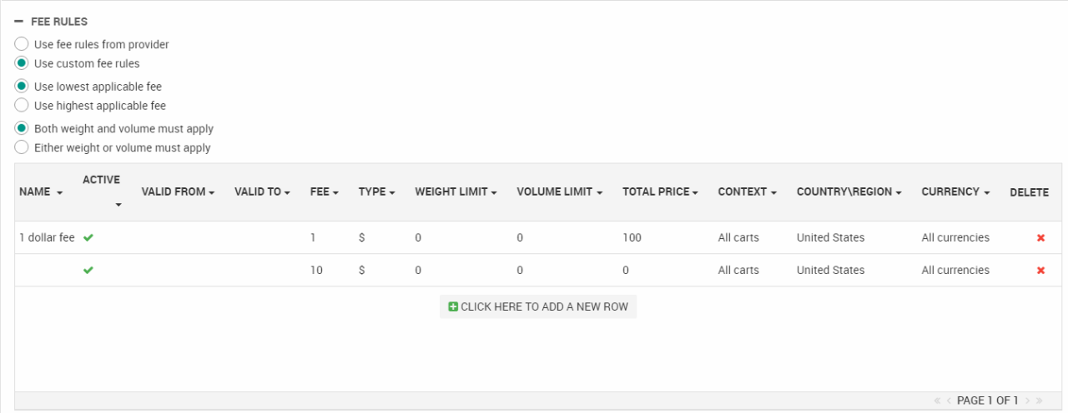1068x413 pixels.
Task: Sort by the Total Price column
Action: pos(660,192)
